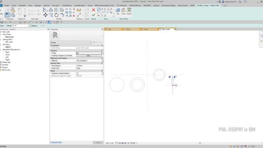Click Edit button for Visibility/Graphics Overrides

tap(89, 55)
